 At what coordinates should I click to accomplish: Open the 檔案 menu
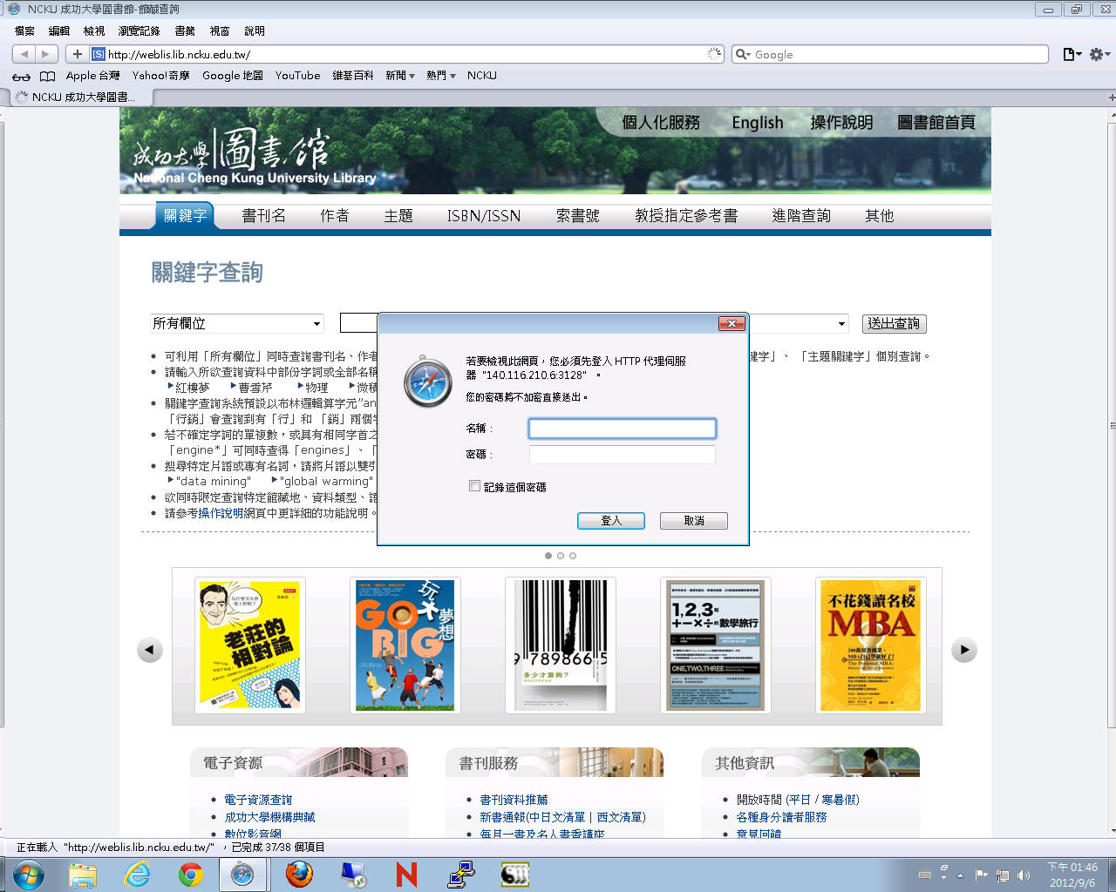coord(24,30)
